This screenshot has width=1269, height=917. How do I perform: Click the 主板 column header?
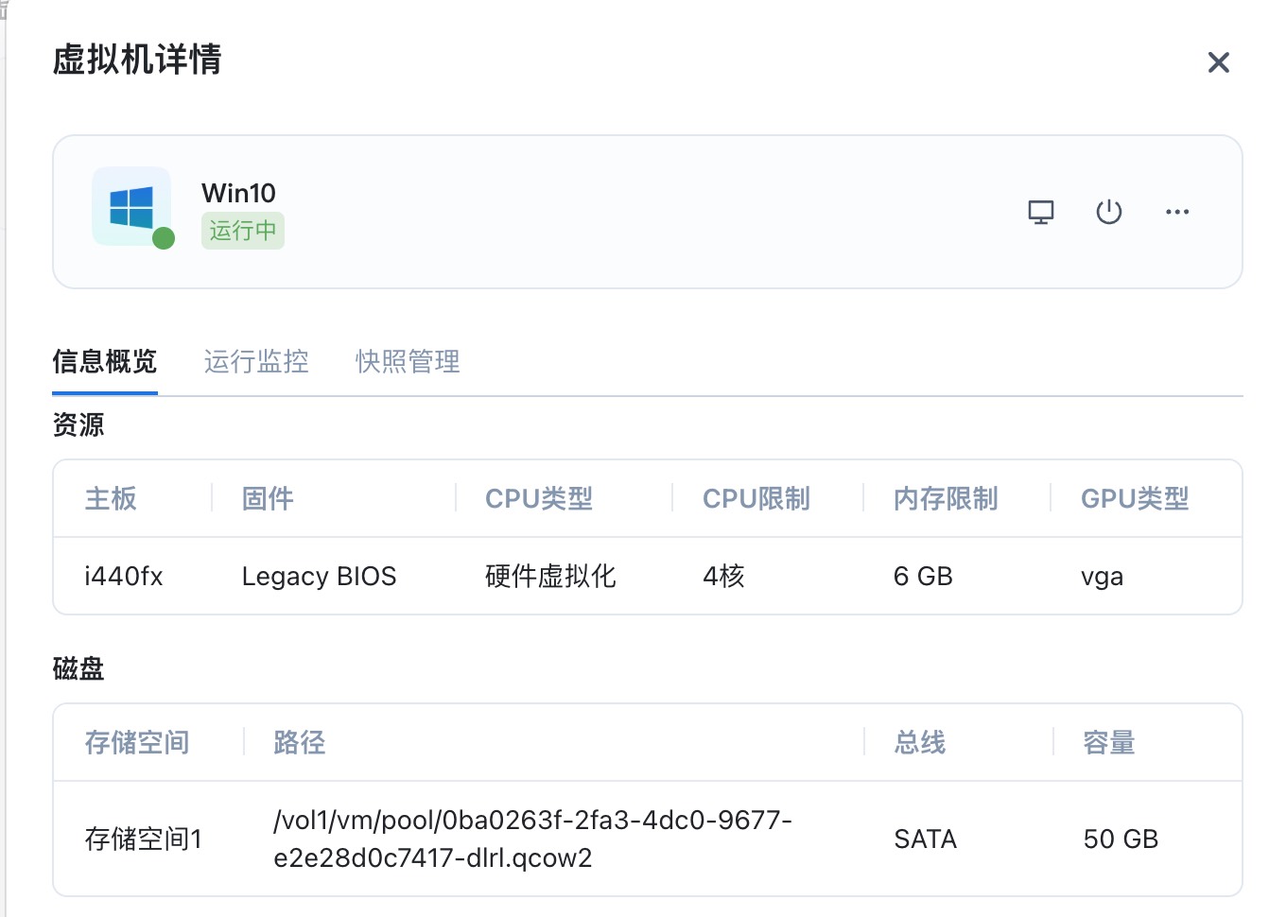coord(111,498)
